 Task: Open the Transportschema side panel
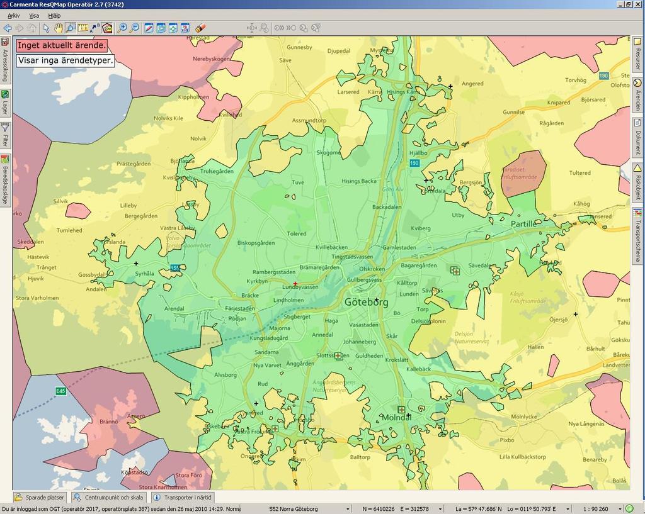637,236
